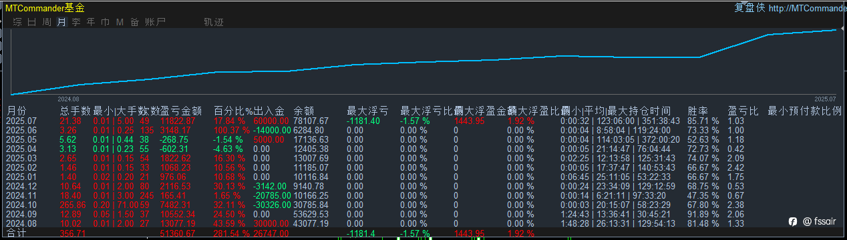This screenshot has height=240, width=847.
Task: Select the 2024.08 month row
Action: tap(423, 223)
